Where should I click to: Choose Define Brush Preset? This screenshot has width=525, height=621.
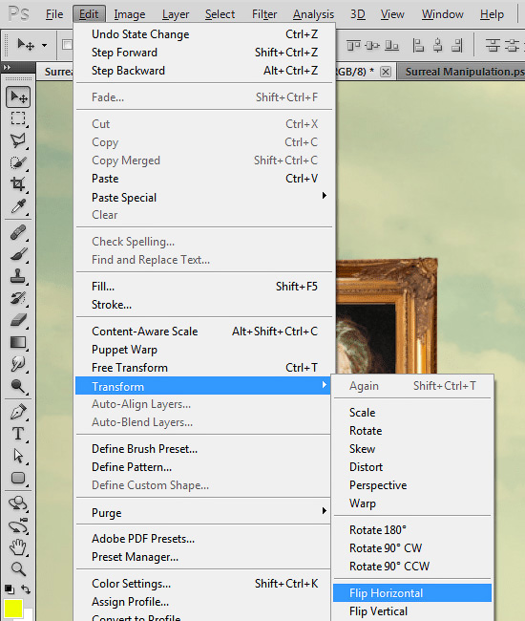point(204,449)
